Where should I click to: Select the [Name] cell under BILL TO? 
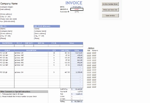(3, 29)
